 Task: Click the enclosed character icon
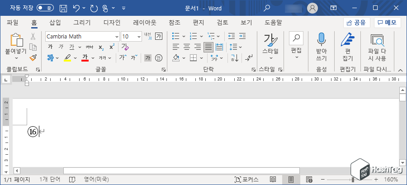pos(159,57)
